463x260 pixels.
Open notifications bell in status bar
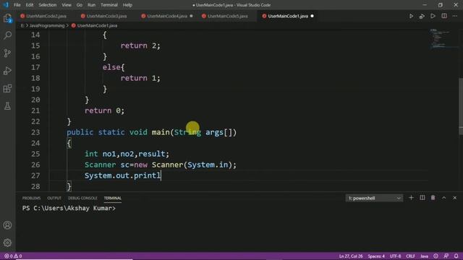tap(456, 256)
